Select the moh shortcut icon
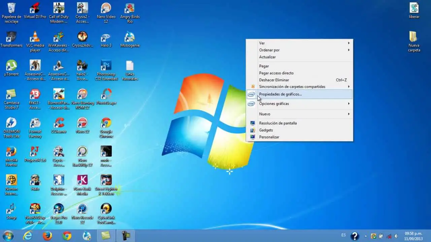 (106, 157)
